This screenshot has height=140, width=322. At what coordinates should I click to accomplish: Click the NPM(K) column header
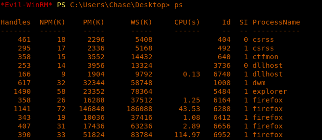tap(53, 22)
